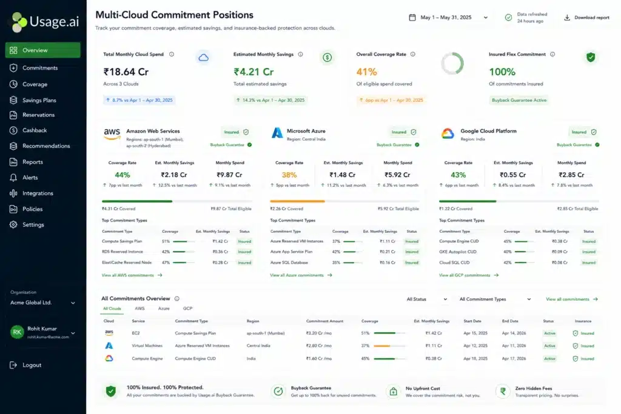Click the Microsoft Azure logo
The width and height of the screenshot is (621, 414).
point(277,133)
